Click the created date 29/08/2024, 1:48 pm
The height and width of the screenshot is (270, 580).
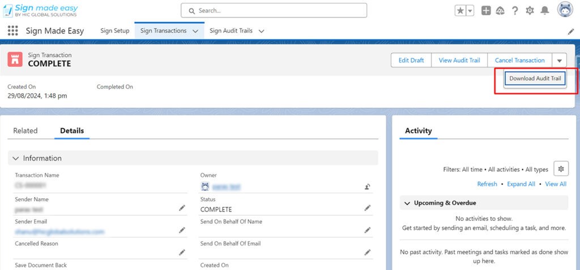(x=37, y=96)
